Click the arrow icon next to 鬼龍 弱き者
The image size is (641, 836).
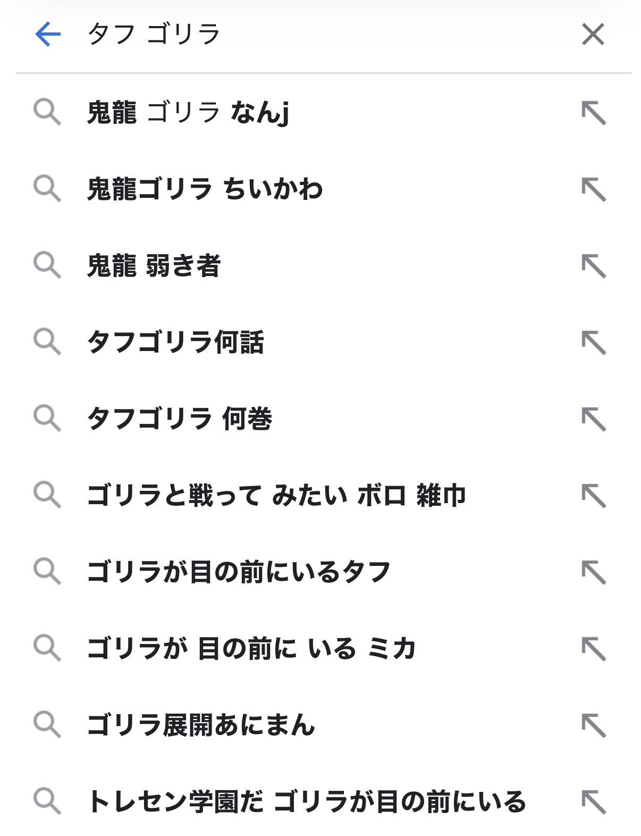pyautogui.click(x=593, y=266)
